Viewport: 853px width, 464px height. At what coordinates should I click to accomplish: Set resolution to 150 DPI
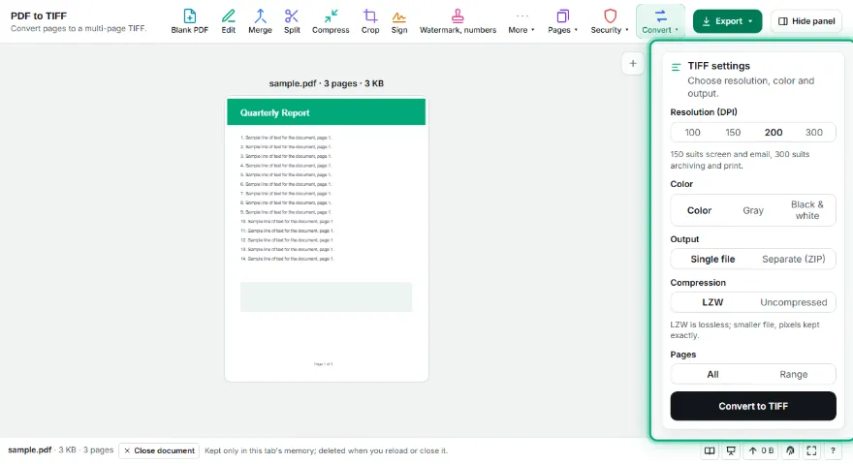click(733, 132)
